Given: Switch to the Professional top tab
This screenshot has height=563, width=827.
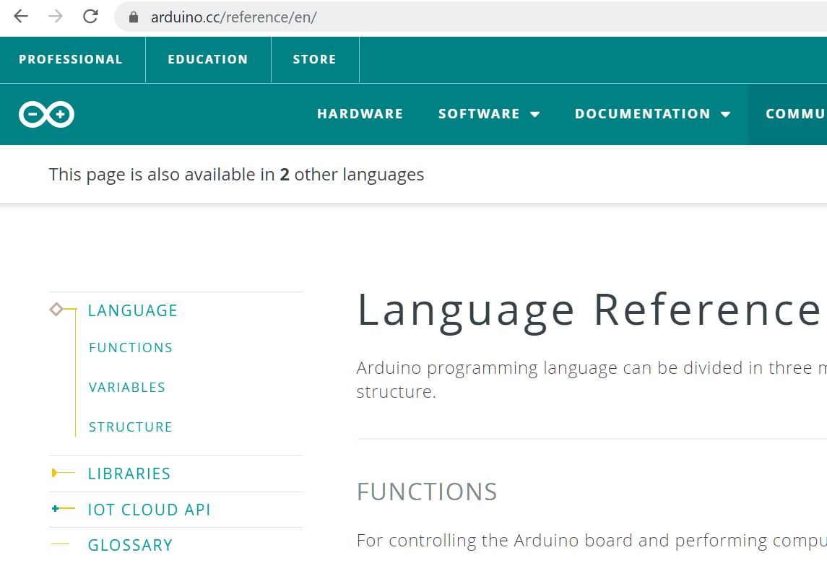Looking at the screenshot, I should (x=71, y=59).
